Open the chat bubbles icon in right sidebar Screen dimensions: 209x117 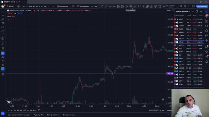pos(206,47)
